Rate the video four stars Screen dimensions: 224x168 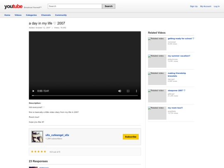pos(41,151)
